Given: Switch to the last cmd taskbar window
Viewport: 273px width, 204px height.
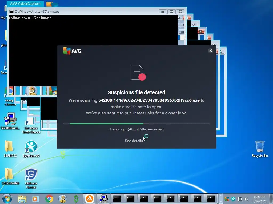Looking at the screenshot, I should [x=211, y=199].
